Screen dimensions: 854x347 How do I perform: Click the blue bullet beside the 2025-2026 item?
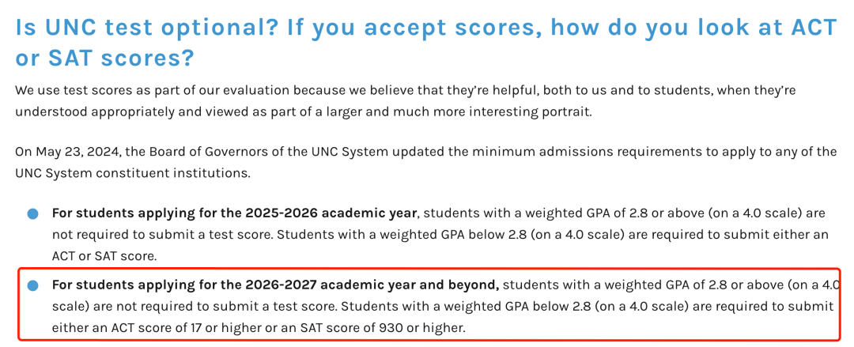coord(32,214)
